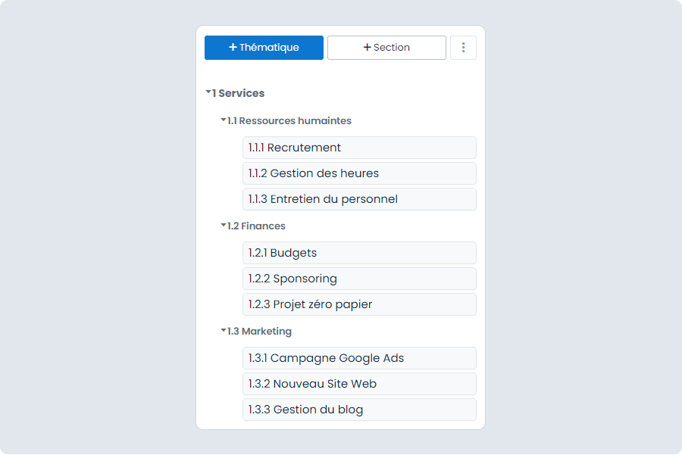Viewport: 682px width, 455px height.
Task: Collapse the 1.2 Finances arrow
Action: [223, 225]
